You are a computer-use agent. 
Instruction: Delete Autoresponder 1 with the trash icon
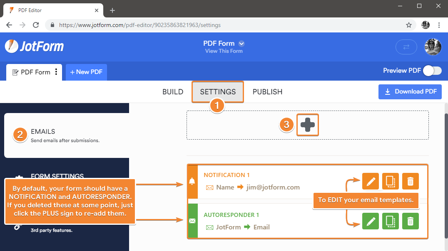point(410,221)
